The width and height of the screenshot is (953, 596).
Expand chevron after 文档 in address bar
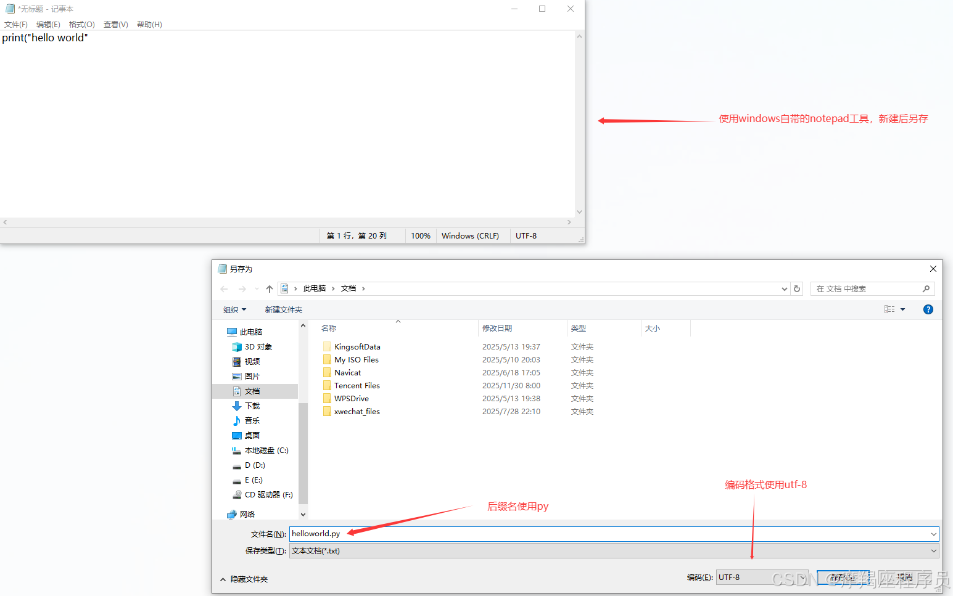tap(363, 288)
